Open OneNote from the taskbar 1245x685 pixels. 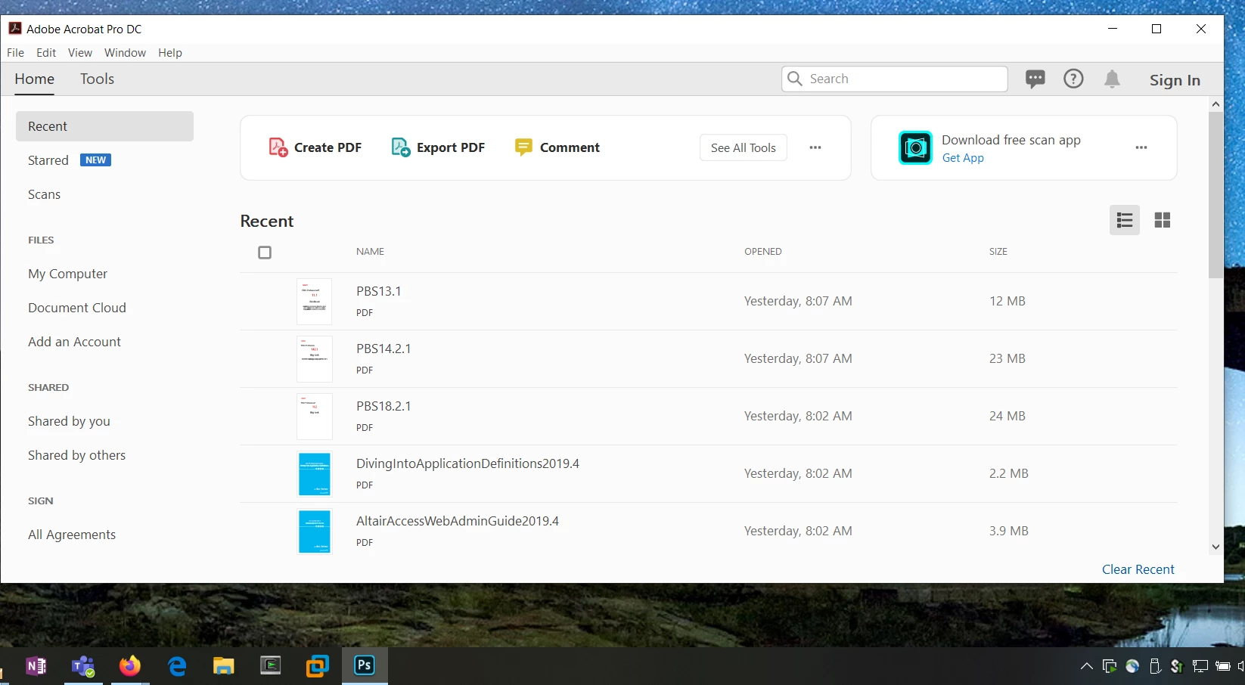point(36,666)
